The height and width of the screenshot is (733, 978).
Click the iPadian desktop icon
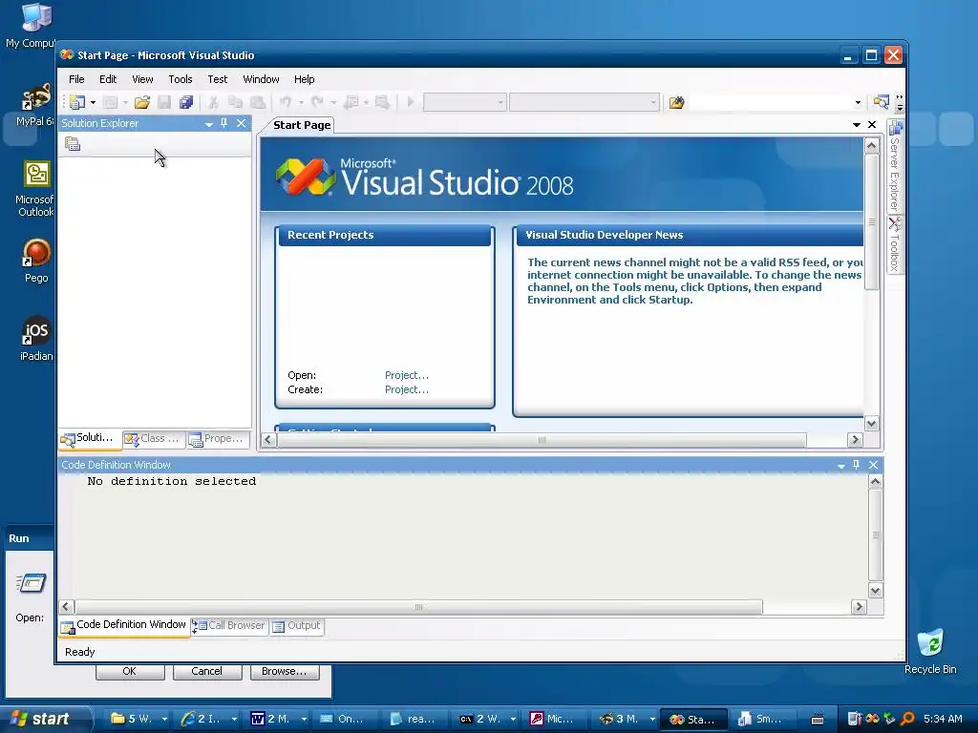36,339
